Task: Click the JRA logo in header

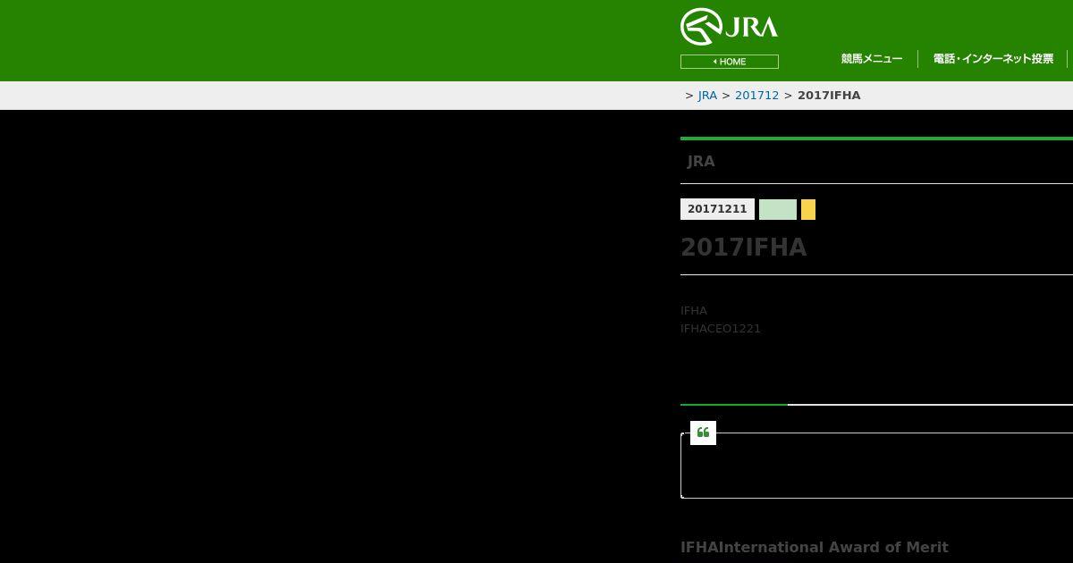Action: pyautogui.click(x=729, y=27)
